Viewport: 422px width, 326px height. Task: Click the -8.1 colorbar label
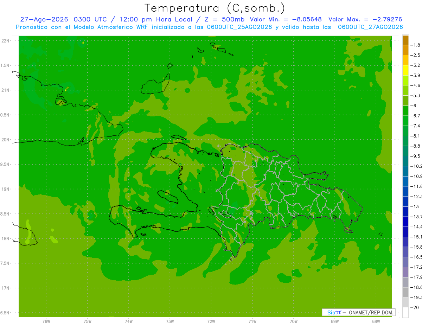[415, 136]
